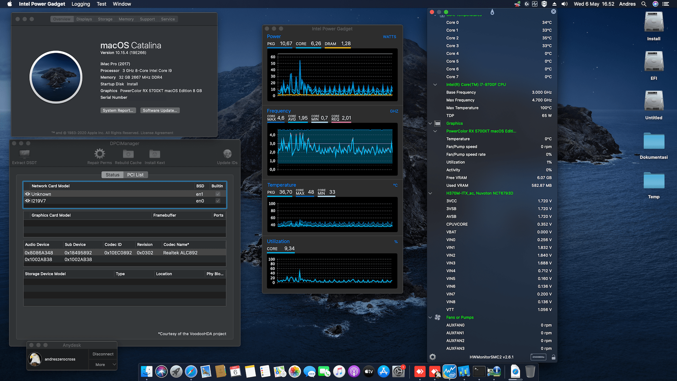Screen dimensions: 677x381
Task: Click the andreszerocross avatar thumbnail
Action: point(35,359)
